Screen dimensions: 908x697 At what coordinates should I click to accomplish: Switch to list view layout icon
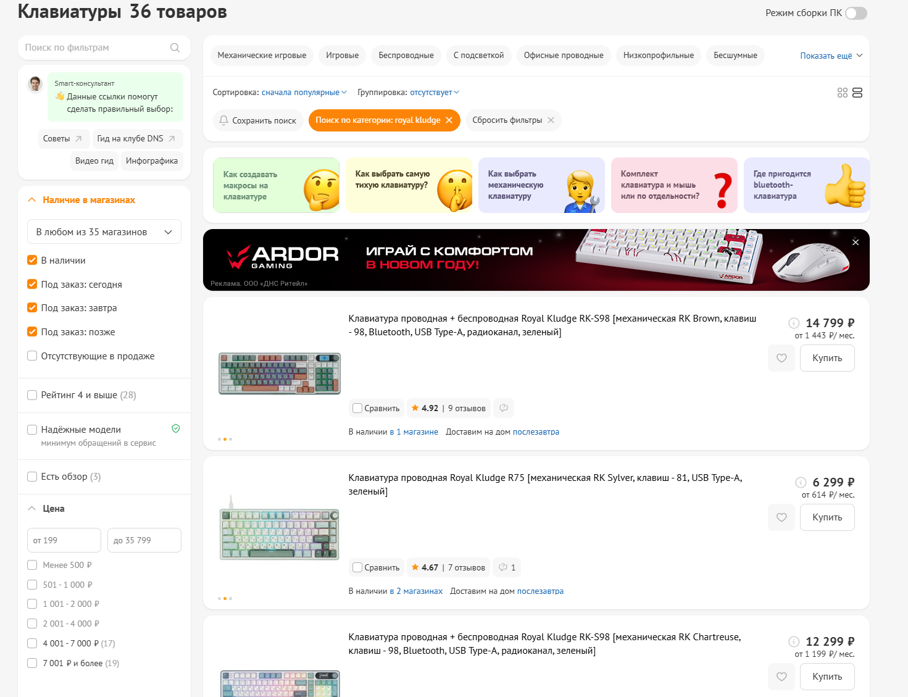857,93
